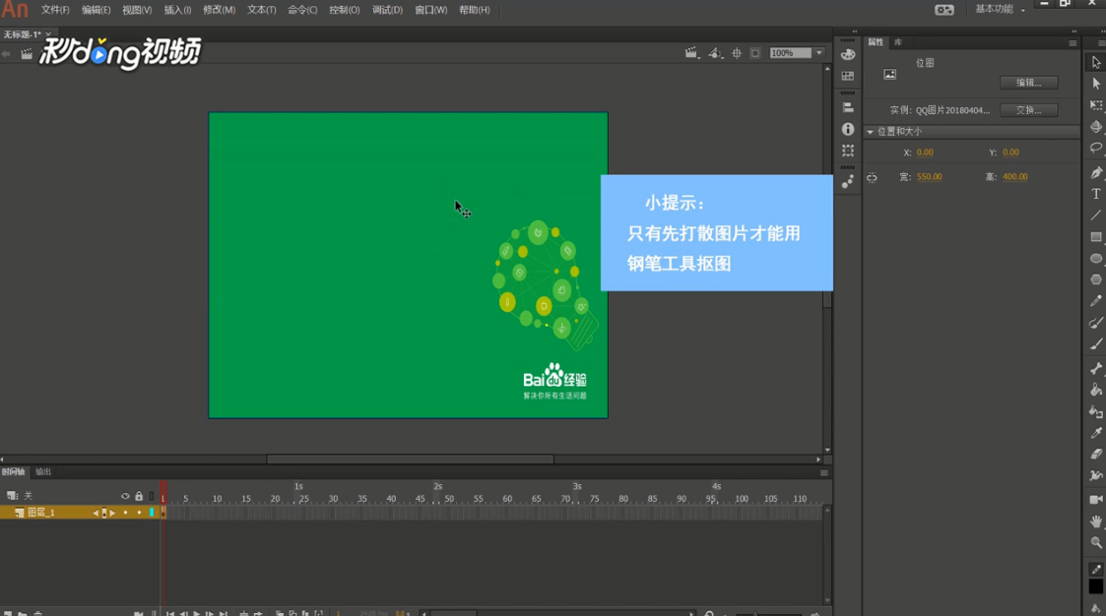Open the 窗口(W) menu
Screen dimensions: 1106x616
coord(431,10)
